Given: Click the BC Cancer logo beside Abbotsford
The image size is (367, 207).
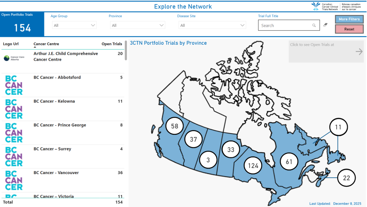Looking at the screenshot, I should click(14, 85).
